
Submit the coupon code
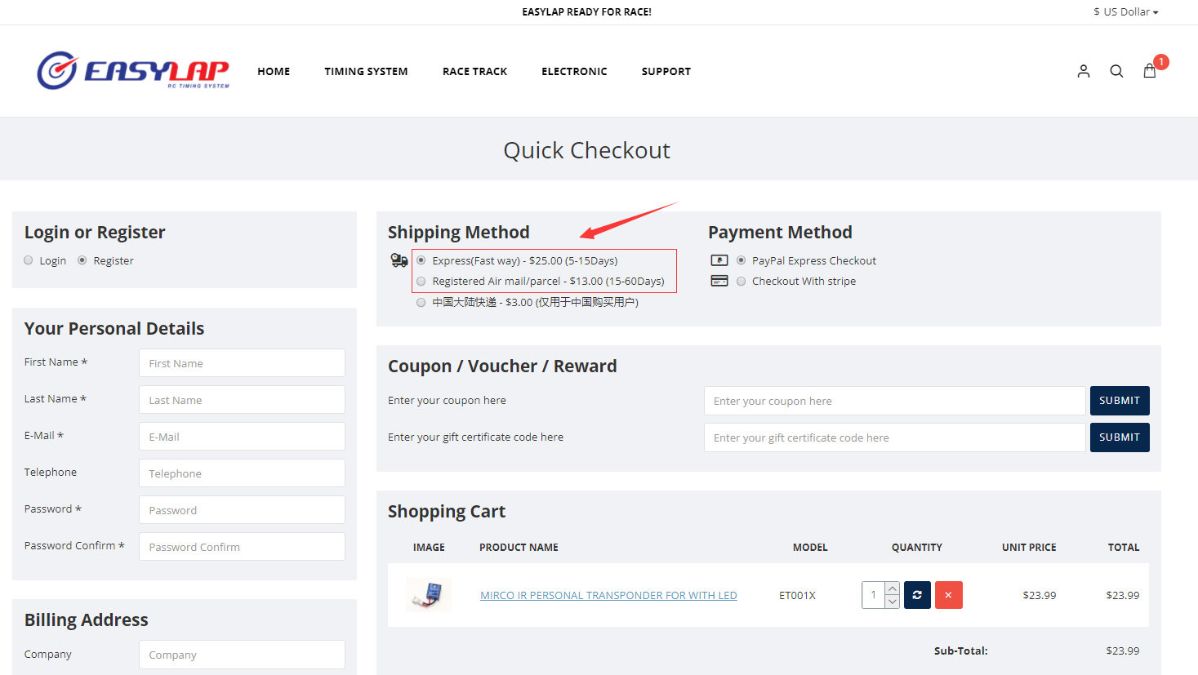click(x=1120, y=401)
